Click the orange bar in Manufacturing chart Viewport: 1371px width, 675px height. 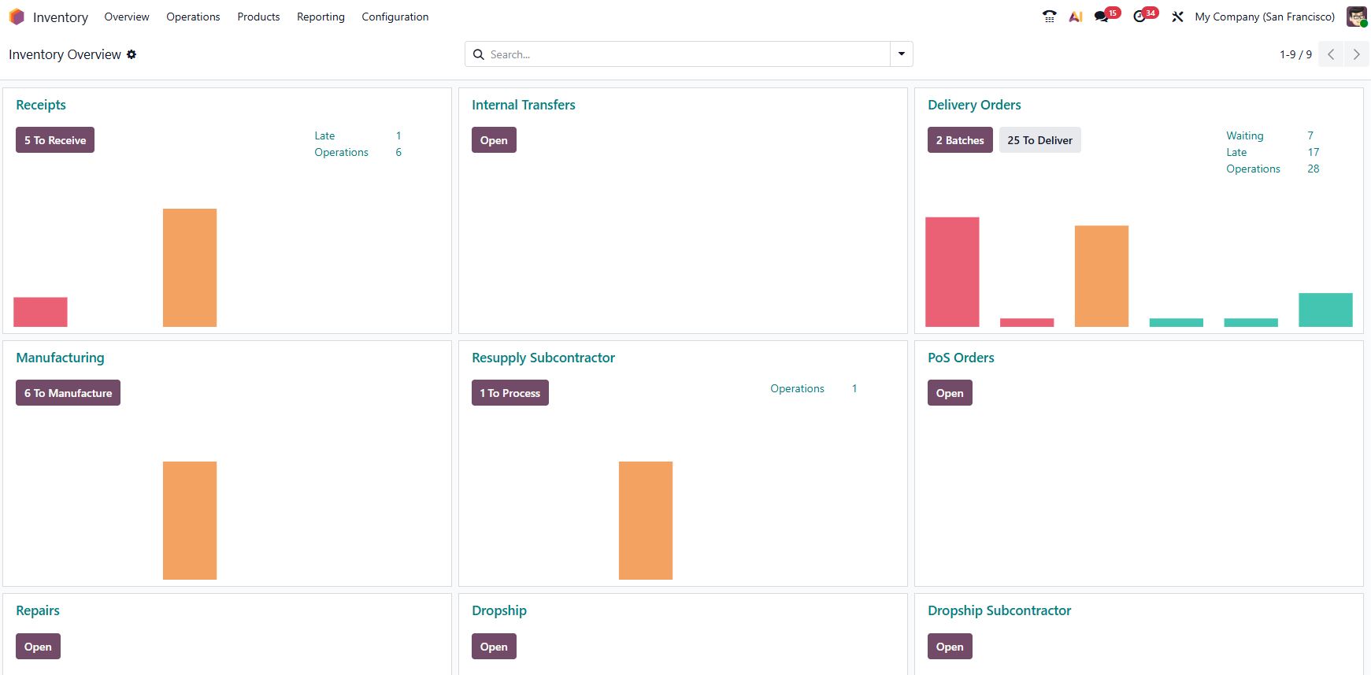click(x=190, y=521)
